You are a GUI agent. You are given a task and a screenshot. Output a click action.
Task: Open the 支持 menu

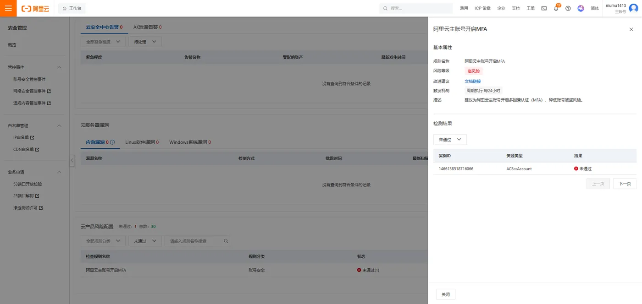point(516,8)
